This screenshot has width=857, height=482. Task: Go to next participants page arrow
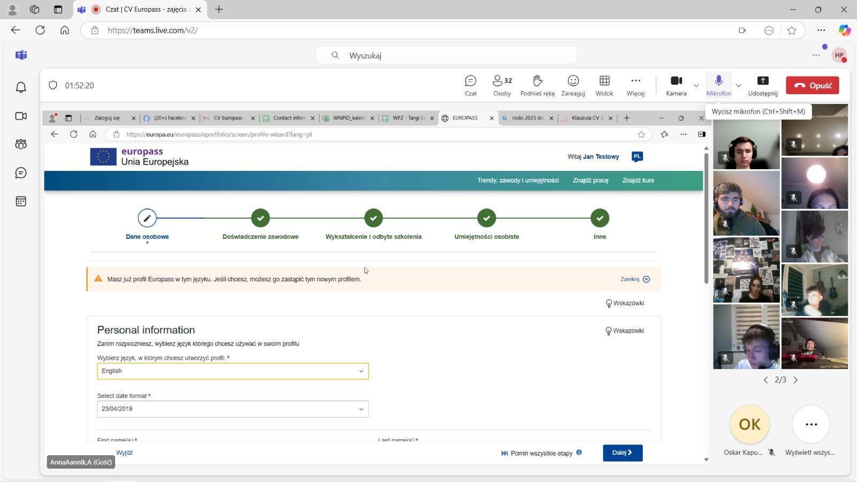[795, 380]
